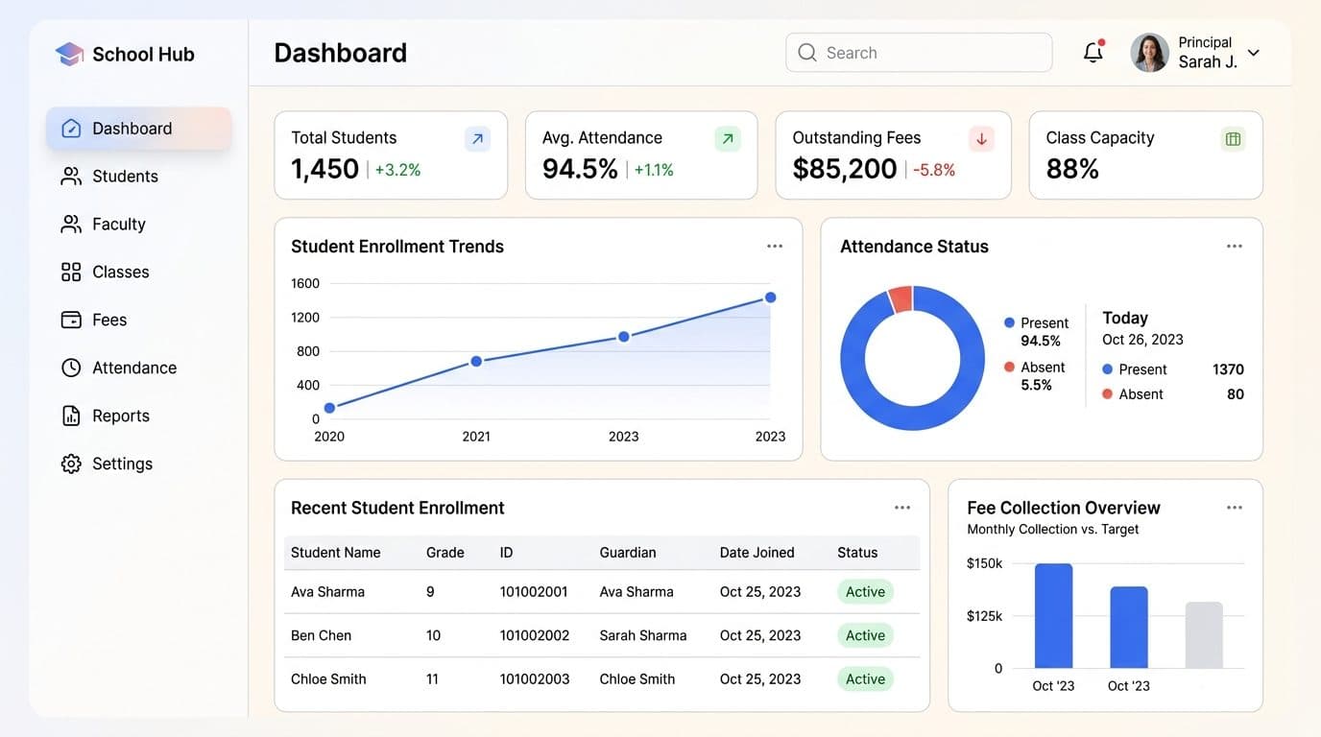Click the Present count 1370

[1228, 369]
